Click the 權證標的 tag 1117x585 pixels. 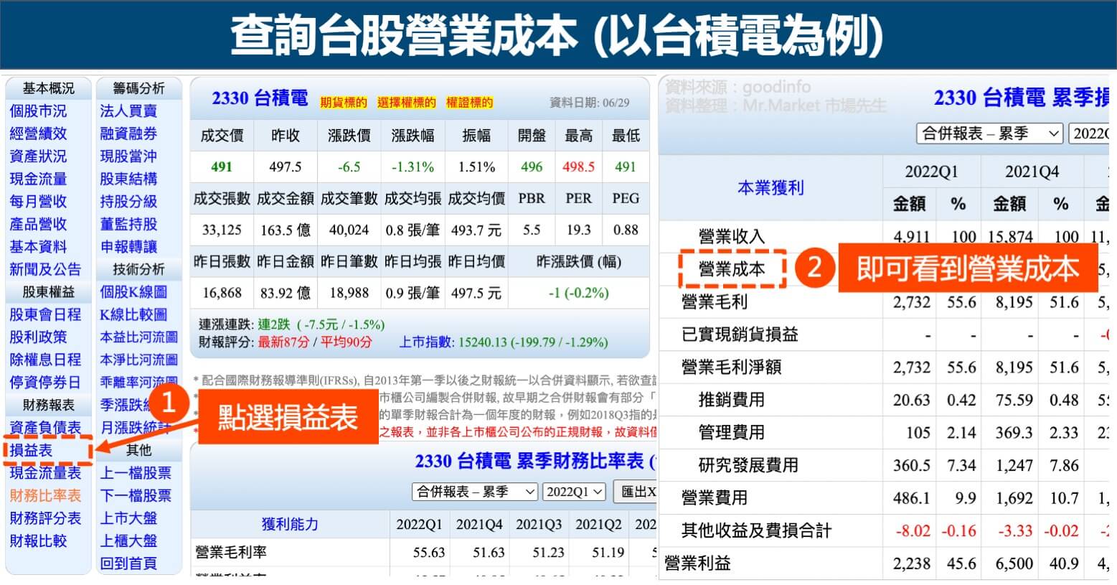click(x=470, y=103)
